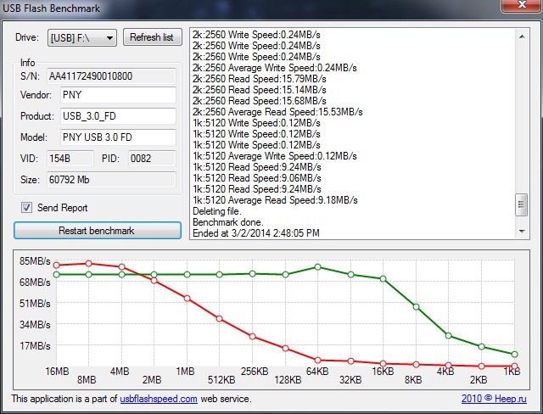This screenshot has width=543, height=414.
Task: Open the Drive selection dropdown
Action: [82, 37]
